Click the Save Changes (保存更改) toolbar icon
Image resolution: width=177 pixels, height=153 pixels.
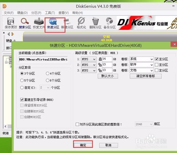pyautogui.click(x=11, y=23)
